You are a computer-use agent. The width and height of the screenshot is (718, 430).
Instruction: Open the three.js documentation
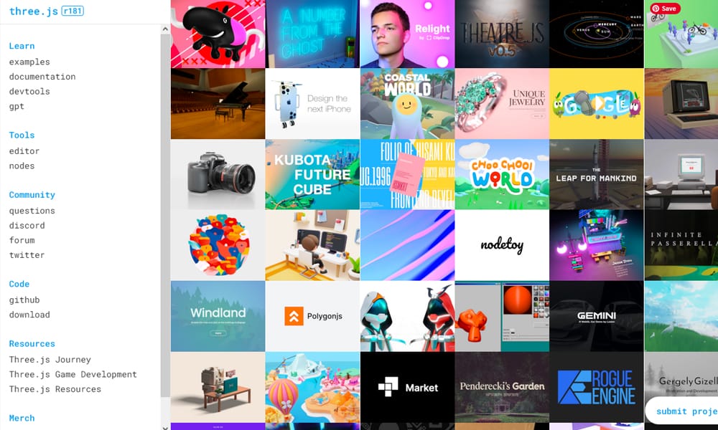click(42, 76)
